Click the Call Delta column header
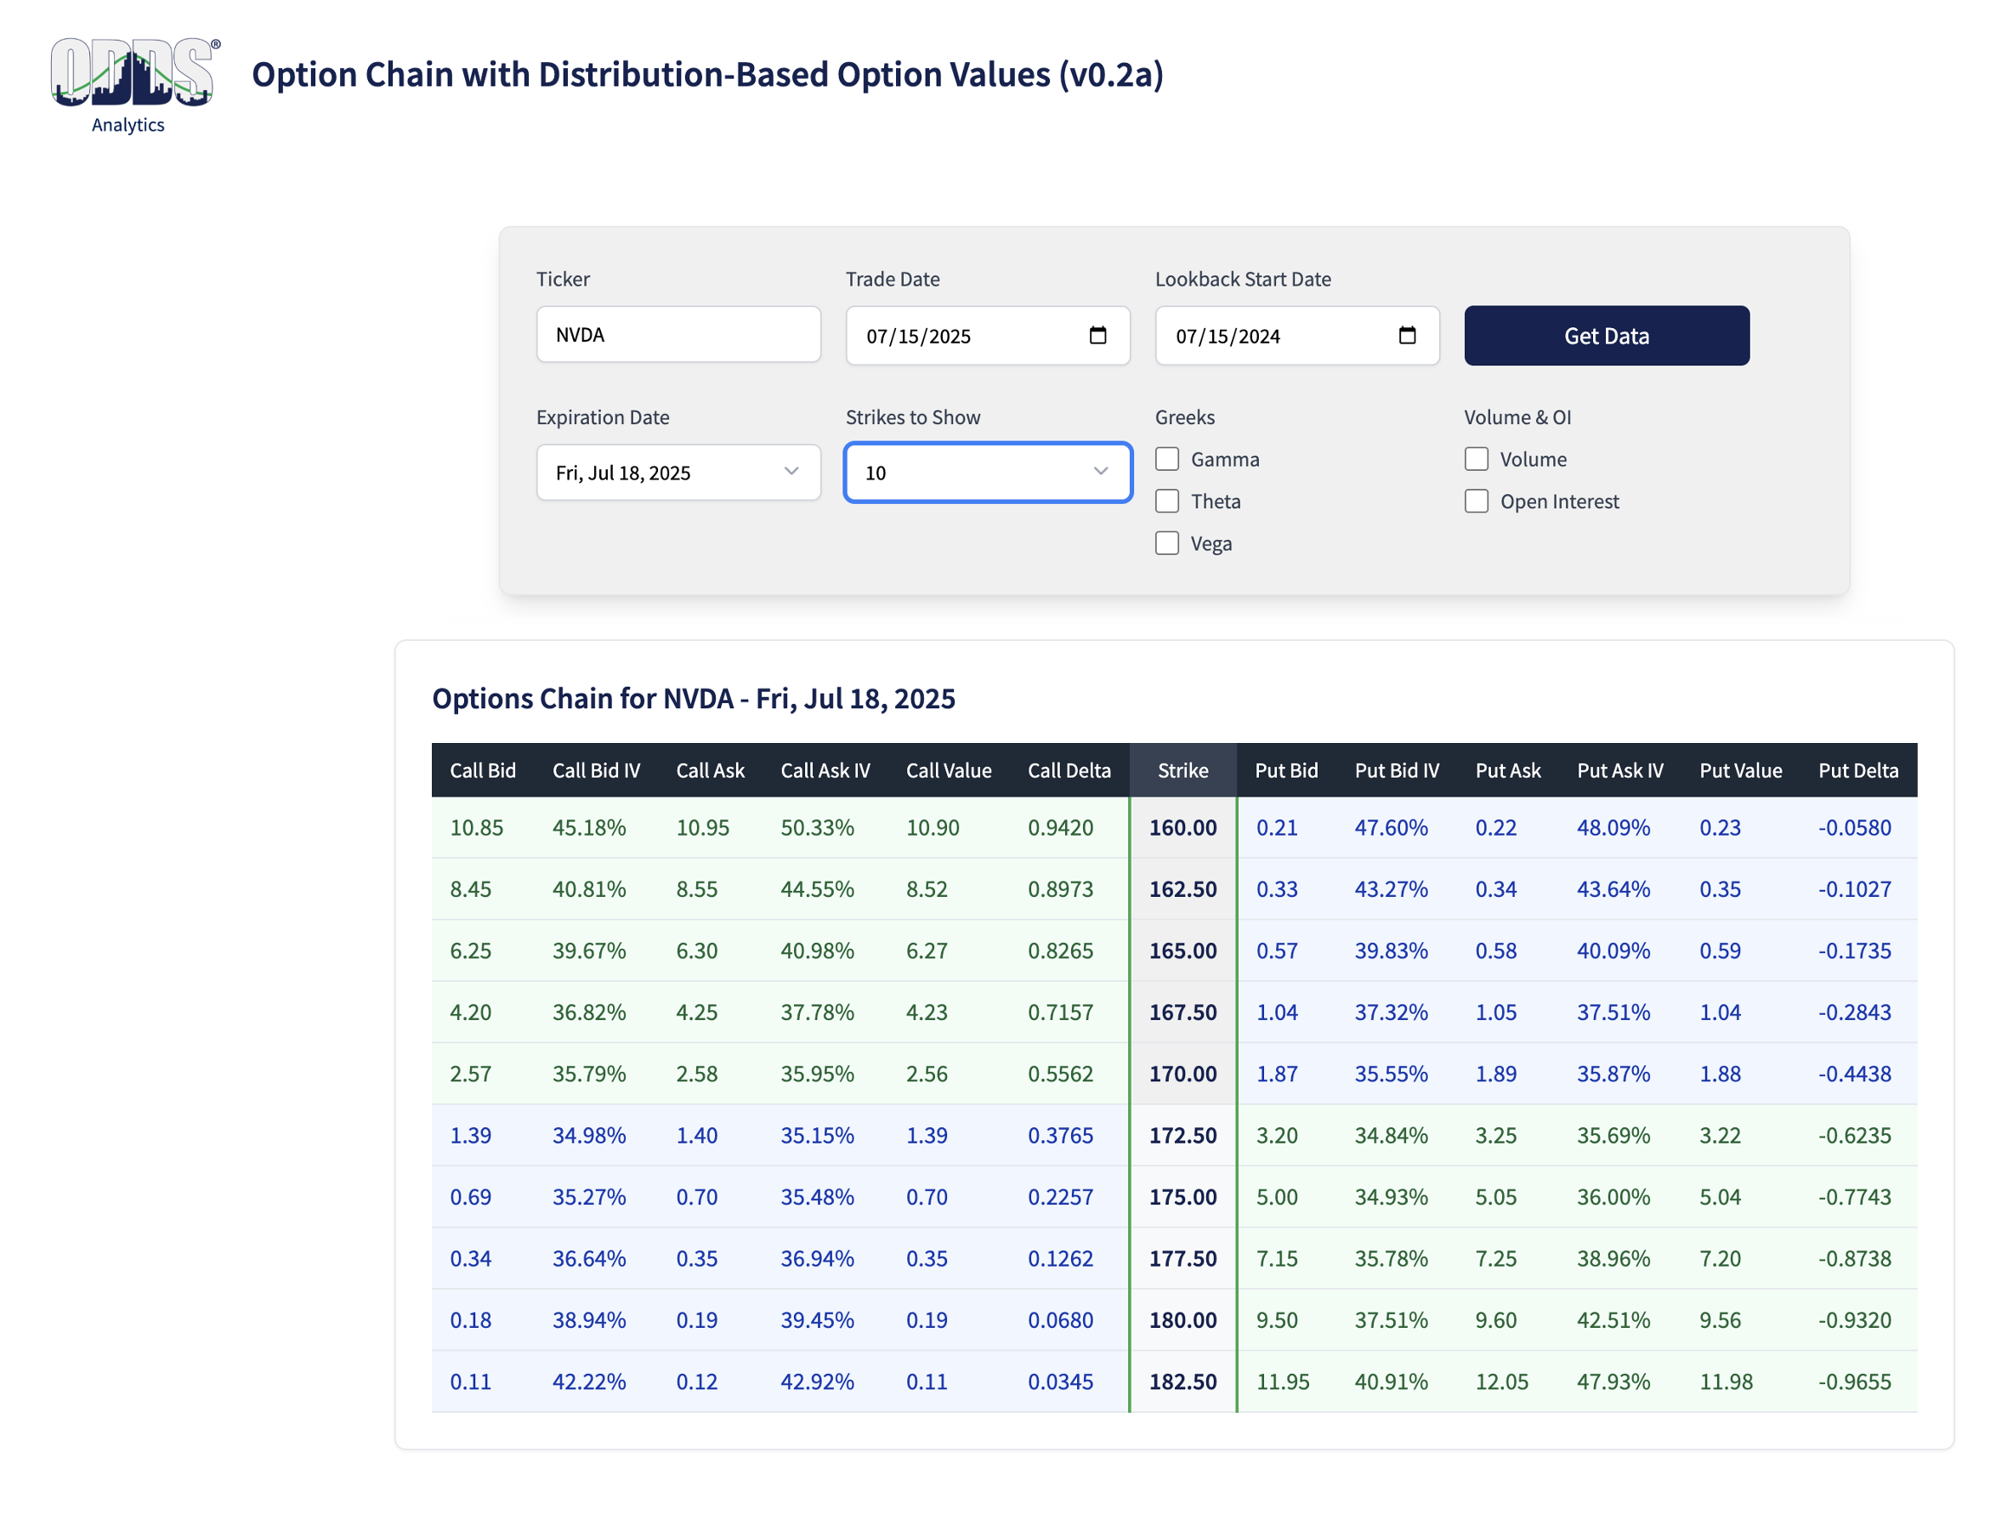Screen dimensions: 2013x1520 tap(1069, 770)
